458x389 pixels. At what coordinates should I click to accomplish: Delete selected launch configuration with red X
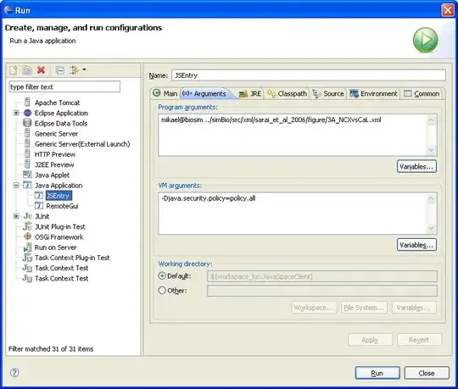[x=42, y=70]
